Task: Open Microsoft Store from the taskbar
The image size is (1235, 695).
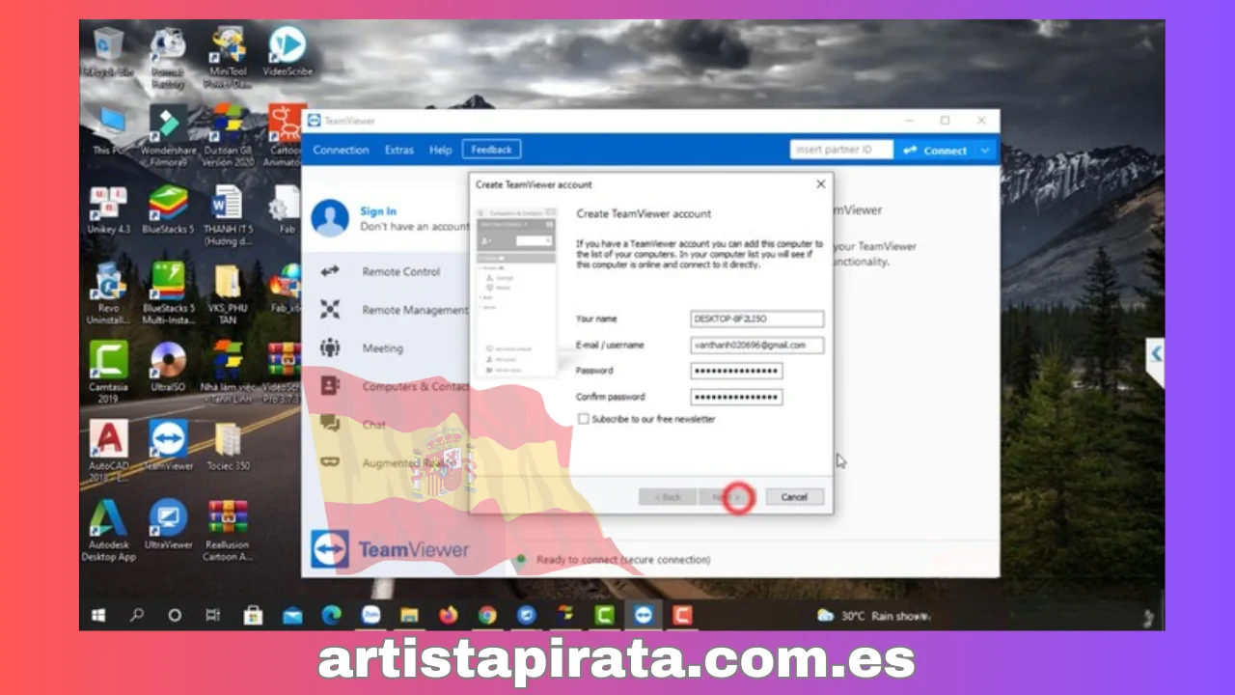Action: point(253,615)
